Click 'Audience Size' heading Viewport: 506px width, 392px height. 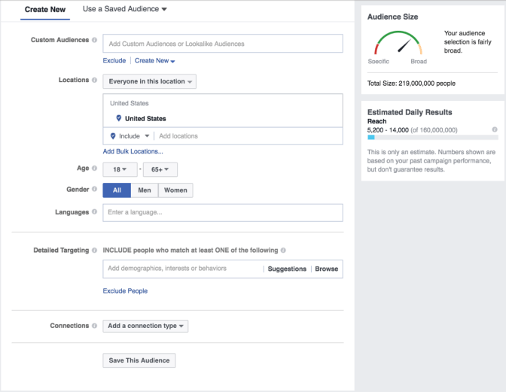tap(393, 17)
